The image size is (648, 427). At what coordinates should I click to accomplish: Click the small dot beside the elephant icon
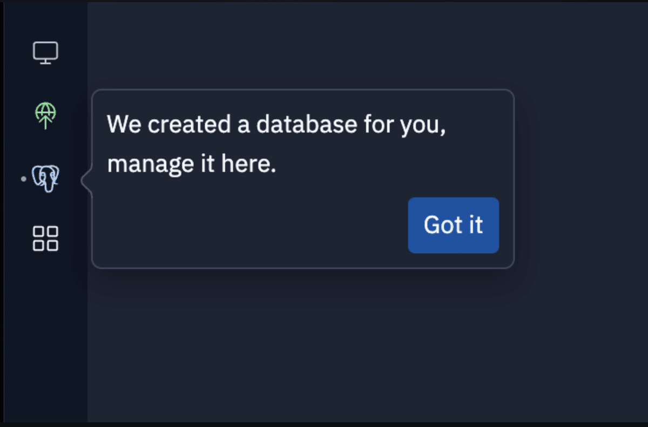23,179
